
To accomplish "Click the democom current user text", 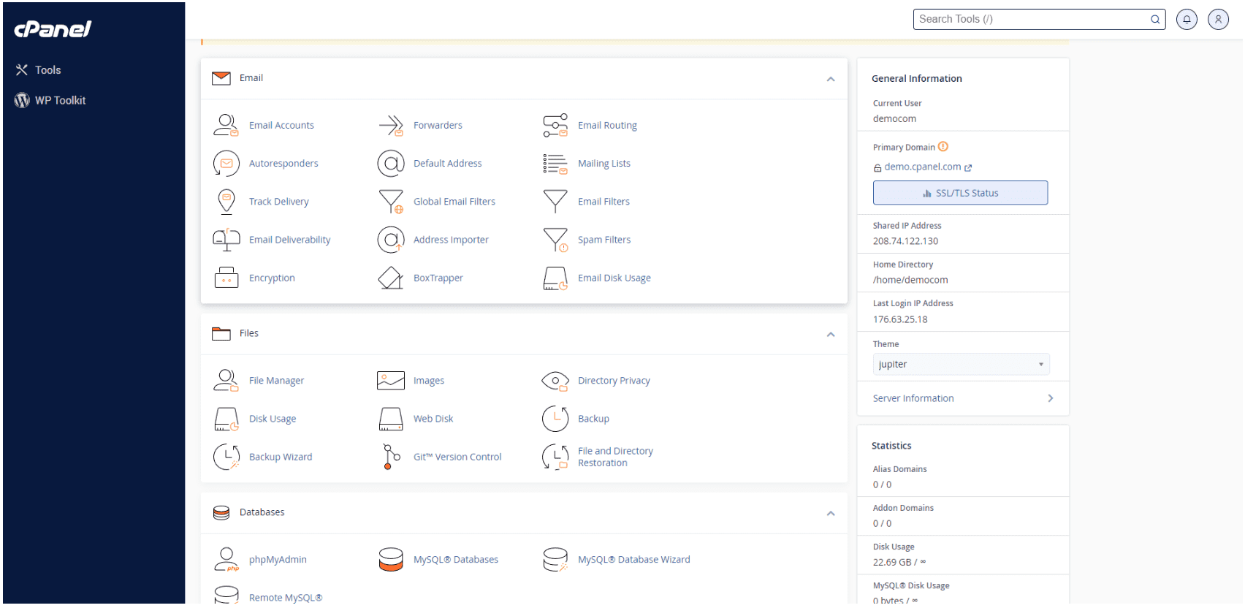I will point(894,118).
